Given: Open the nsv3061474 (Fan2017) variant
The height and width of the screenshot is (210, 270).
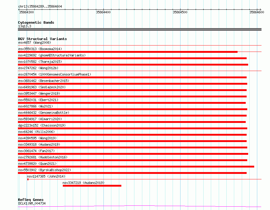Looking at the screenshot, I should [36, 151].
